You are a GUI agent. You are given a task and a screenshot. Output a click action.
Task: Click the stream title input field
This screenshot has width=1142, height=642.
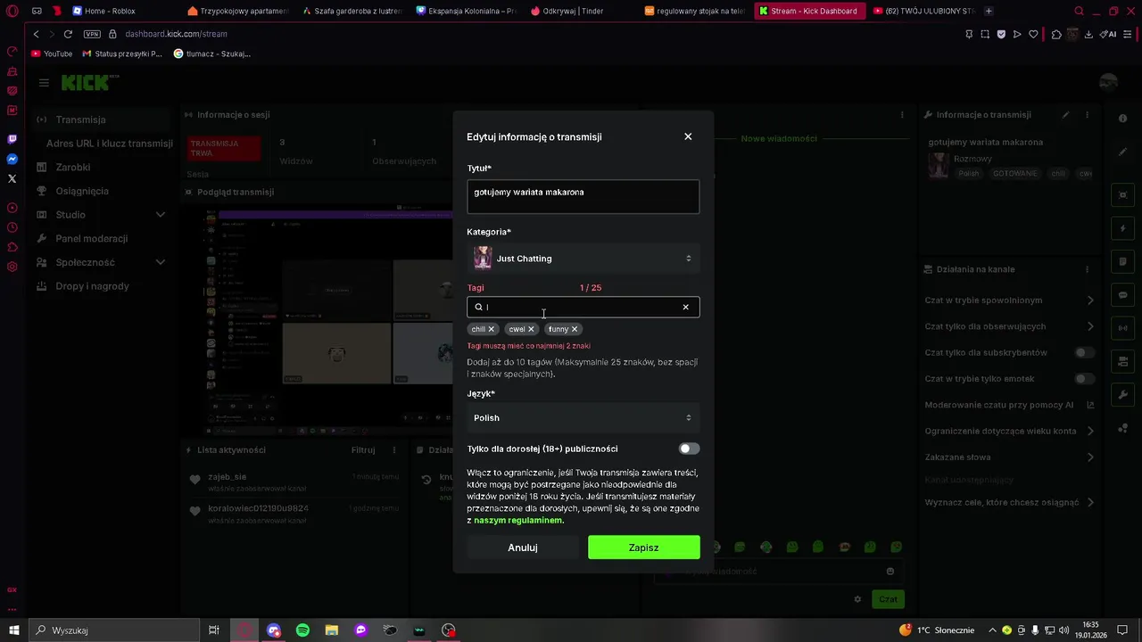pos(583,196)
